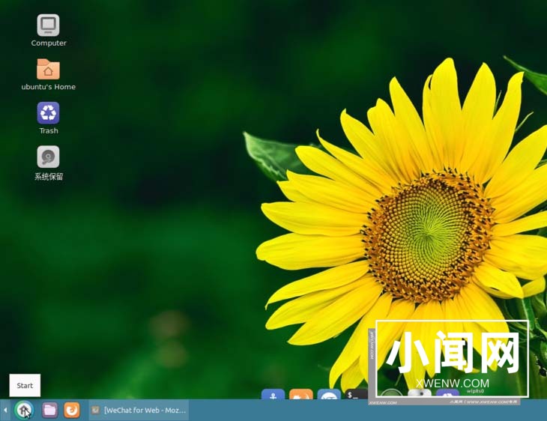Click the Start tooltip popup
The image size is (547, 421).
(x=25, y=386)
